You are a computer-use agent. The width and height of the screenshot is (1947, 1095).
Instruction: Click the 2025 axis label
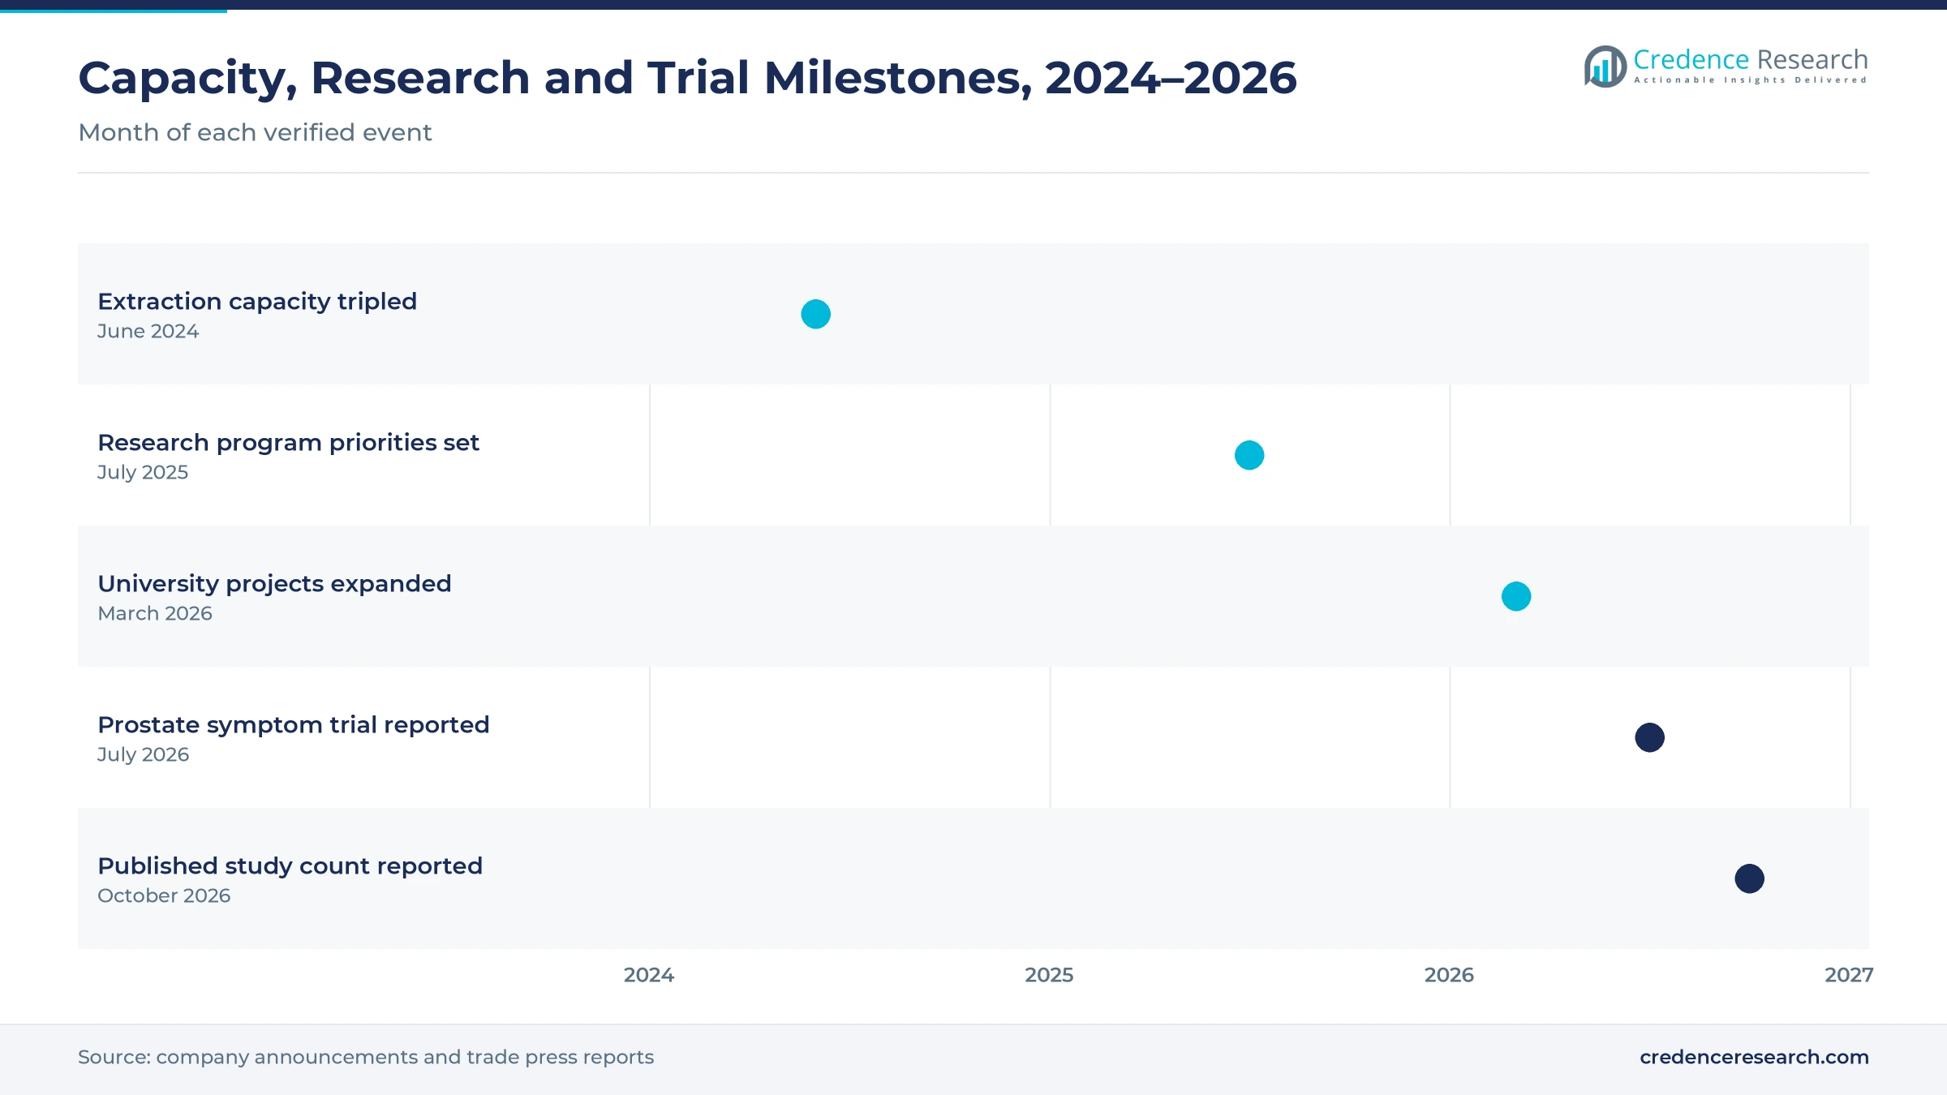pyautogui.click(x=1049, y=975)
